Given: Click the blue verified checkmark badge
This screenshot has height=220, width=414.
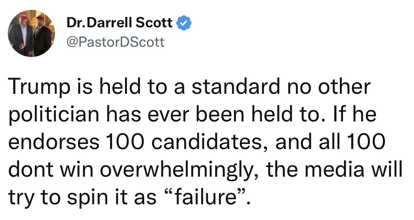Looking at the screenshot, I should [x=184, y=24].
